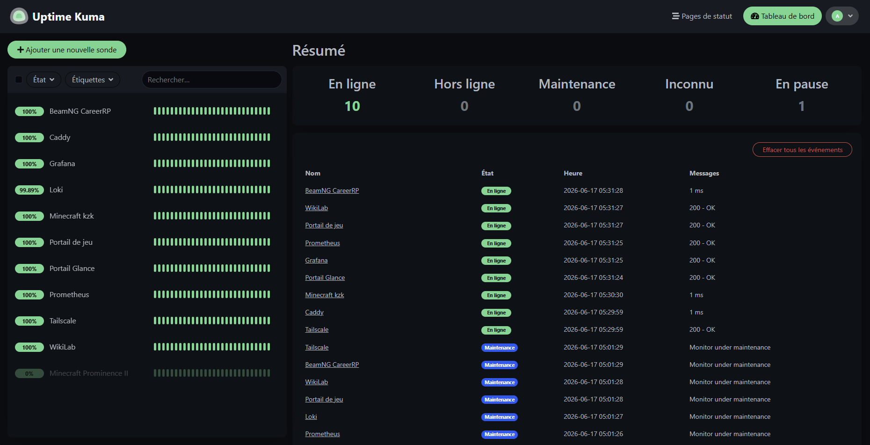Click timestamp 2026-06-17 05:30:30
Viewport: 870px width, 445px height.
pyautogui.click(x=593, y=295)
